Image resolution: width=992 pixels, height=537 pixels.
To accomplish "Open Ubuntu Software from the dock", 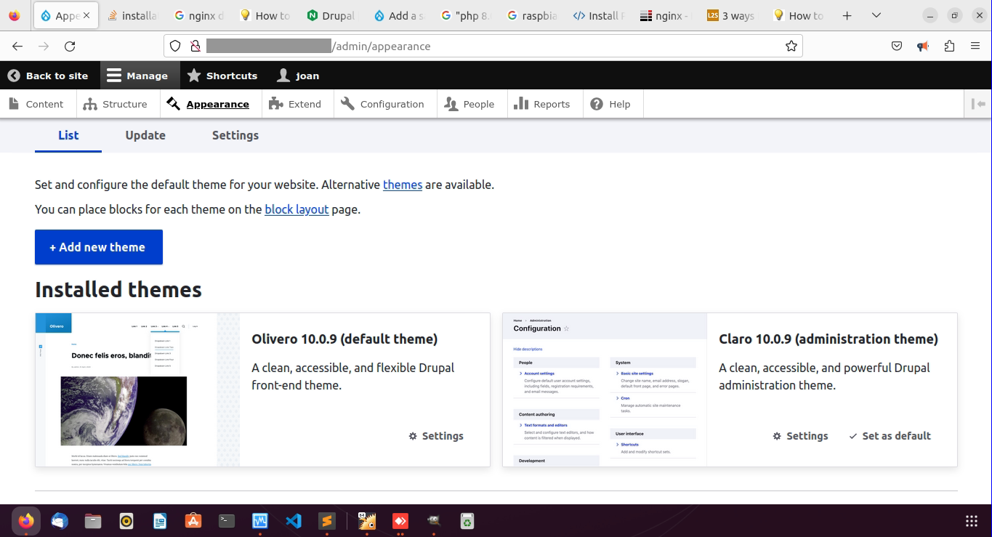I will coord(193,521).
